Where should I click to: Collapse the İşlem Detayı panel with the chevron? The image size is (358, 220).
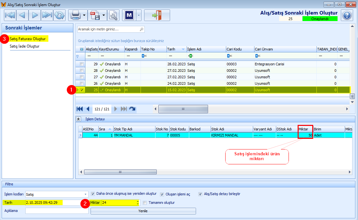tap(79, 118)
